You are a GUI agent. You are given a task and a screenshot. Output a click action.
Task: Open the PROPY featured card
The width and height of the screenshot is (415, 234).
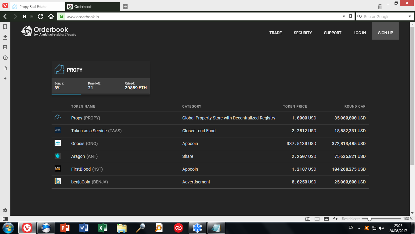click(101, 78)
